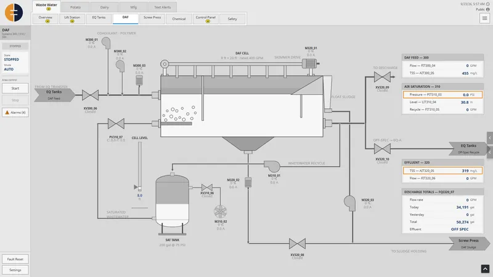
Task: Follow the EQ Tanks Off-Spec Recycle arrow
Action: tap(469, 148)
